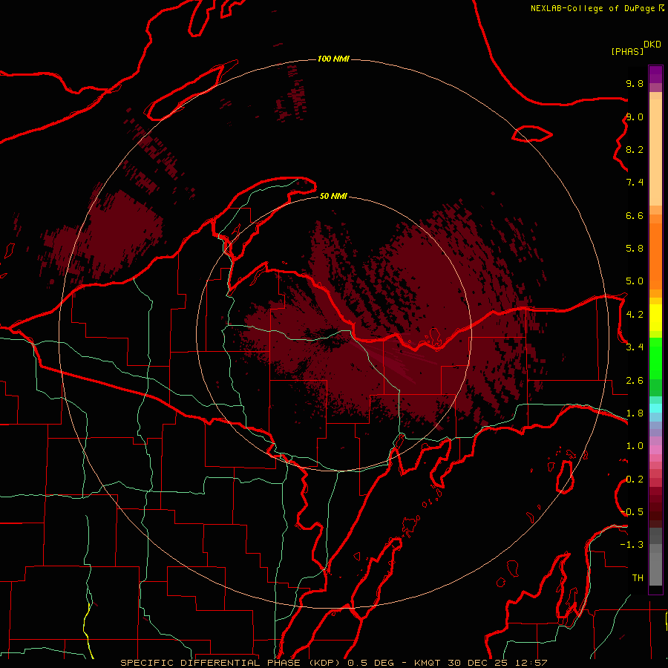
Task: Pick the large peach color bar segment
Action: coord(655,152)
